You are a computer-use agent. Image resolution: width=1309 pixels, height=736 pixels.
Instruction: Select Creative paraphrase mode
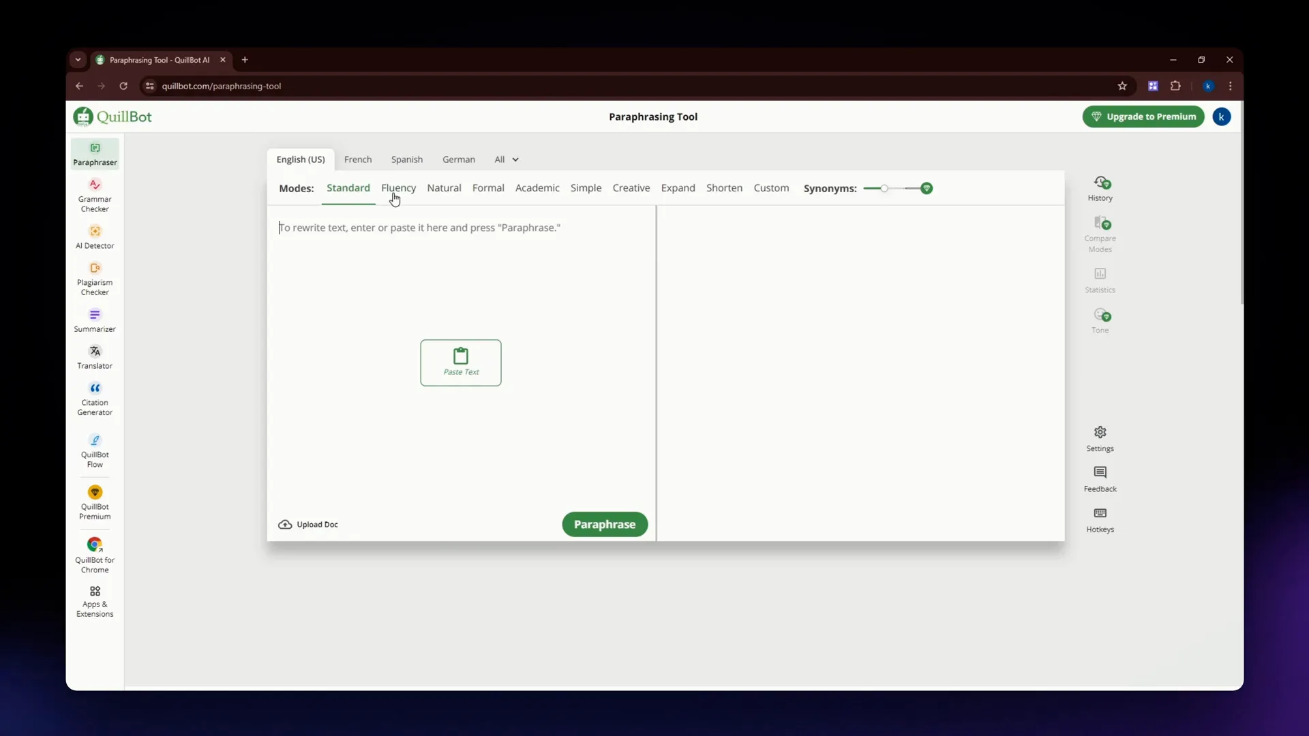click(x=631, y=188)
